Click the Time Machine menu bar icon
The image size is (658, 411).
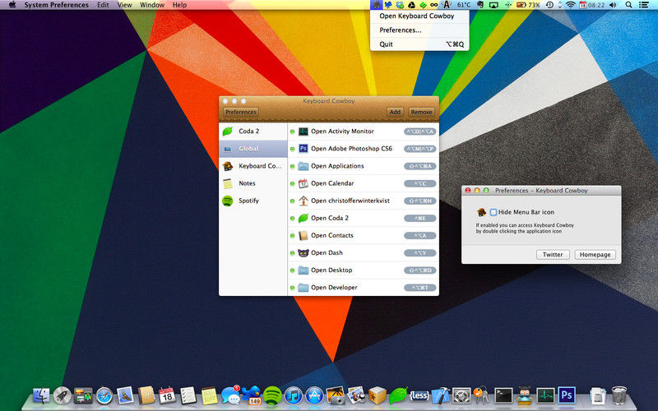(x=549, y=5)
